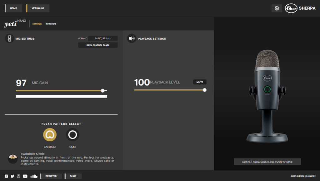Open the Instagram social icon
The width and height of the screenshot is (320, 181).
(x=18, y=176)
